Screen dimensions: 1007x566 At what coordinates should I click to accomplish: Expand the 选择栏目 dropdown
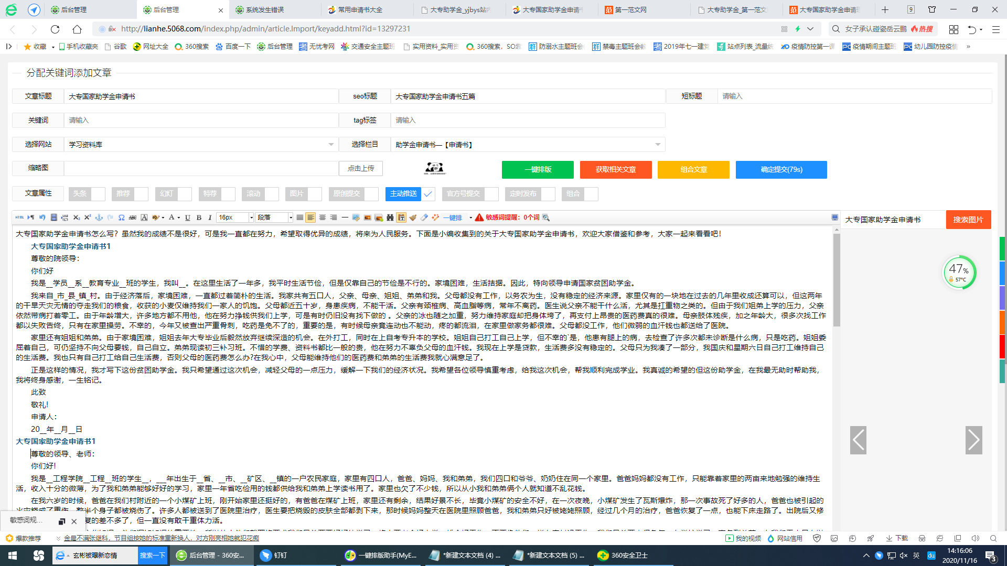[657, 145]
